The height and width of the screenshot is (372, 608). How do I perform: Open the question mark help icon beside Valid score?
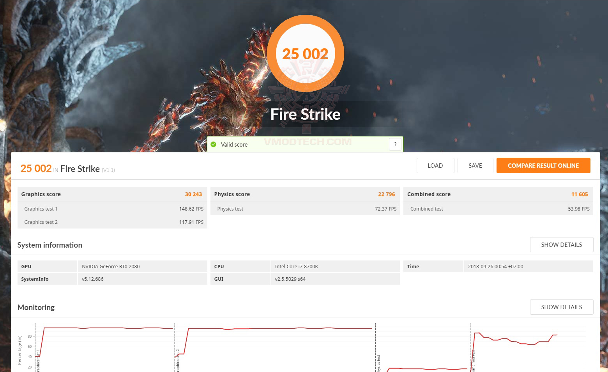coord(395,144)
